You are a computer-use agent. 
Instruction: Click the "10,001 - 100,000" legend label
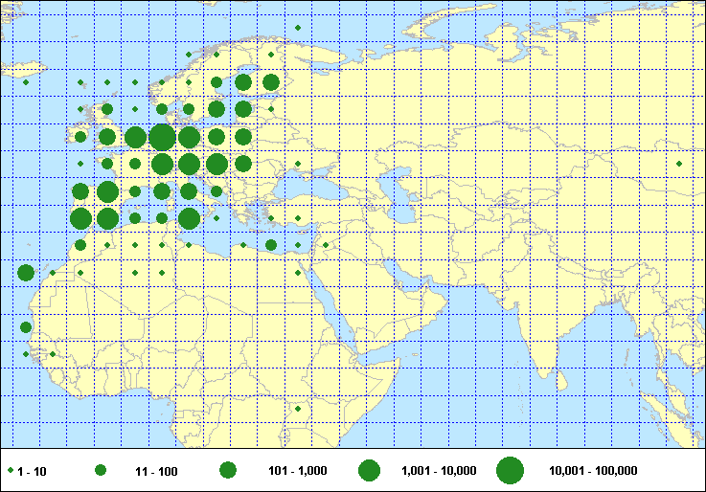pyautogui.click(x=593, y=471)
